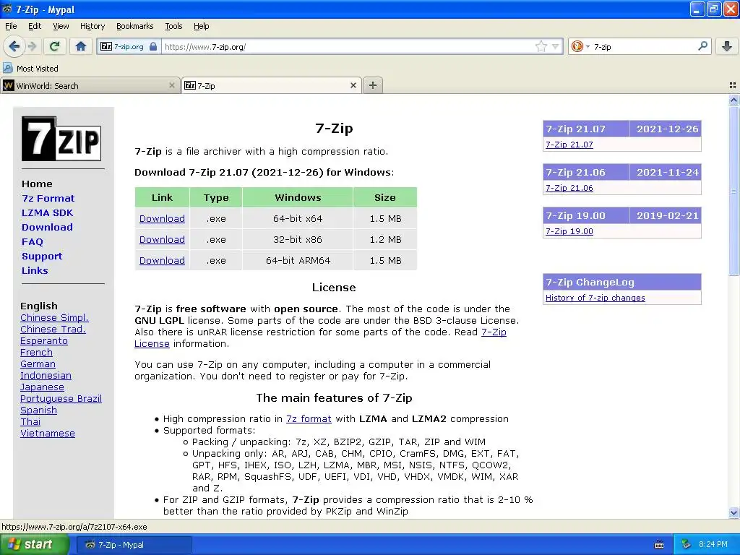Switch language to German
The width and height of the screenshot is (740, 555).
38,364
